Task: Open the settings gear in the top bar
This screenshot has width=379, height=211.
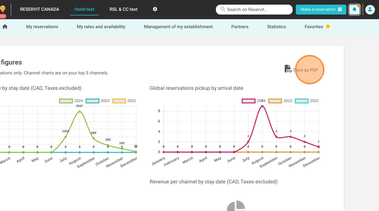Action: (x=155, y=9)
